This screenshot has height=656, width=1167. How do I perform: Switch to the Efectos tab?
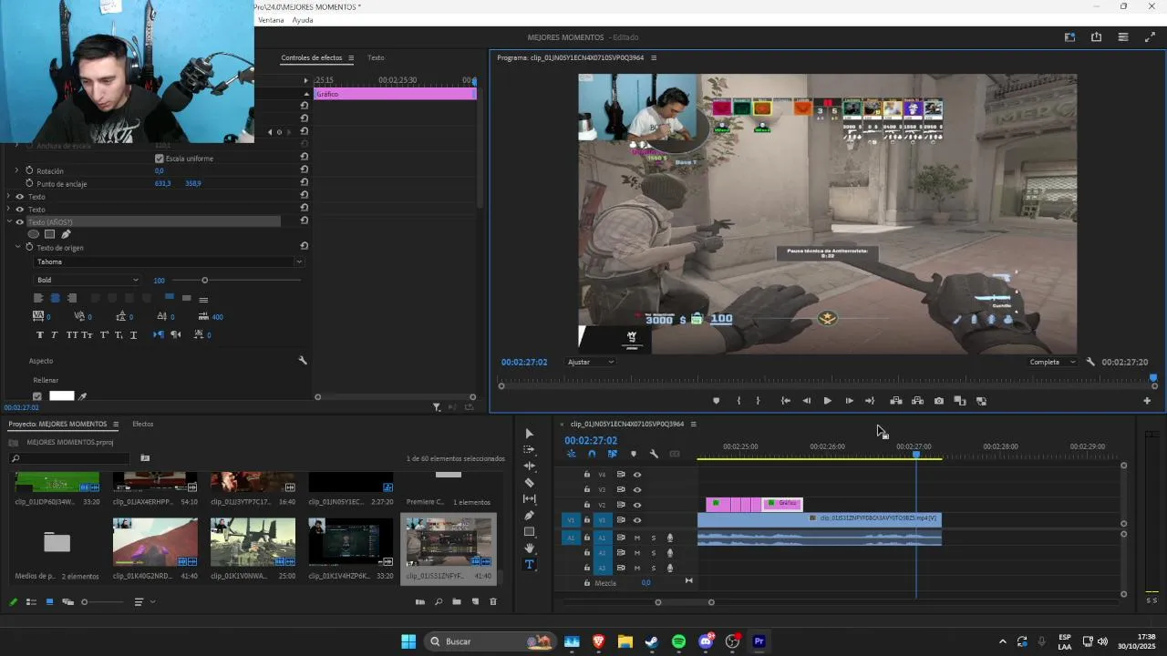143,424
